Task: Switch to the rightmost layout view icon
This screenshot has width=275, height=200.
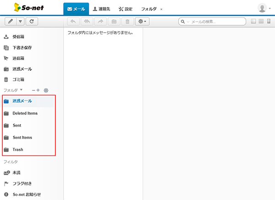Action: point(269,21)
